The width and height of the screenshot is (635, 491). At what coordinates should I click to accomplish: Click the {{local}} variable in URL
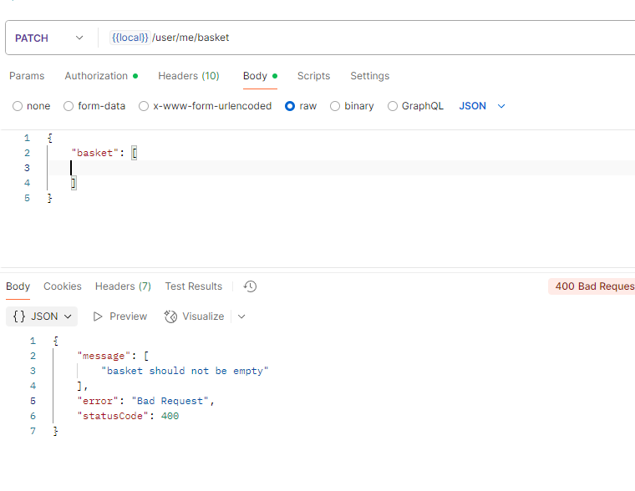(x=130, y=38)
